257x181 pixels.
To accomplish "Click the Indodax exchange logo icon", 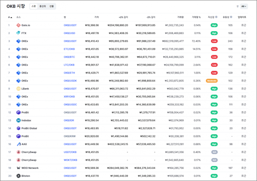I will (18, 120).
